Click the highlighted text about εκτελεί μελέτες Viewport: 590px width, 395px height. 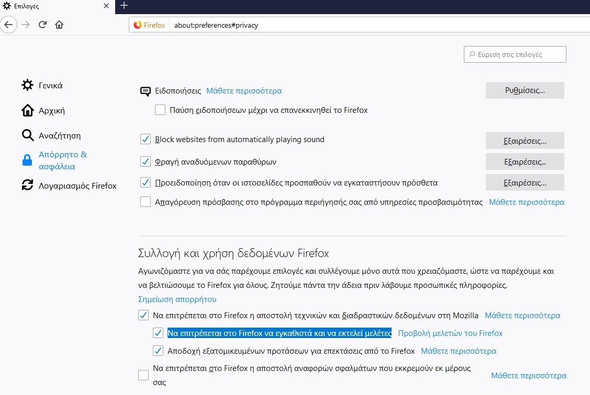(280, 333)
